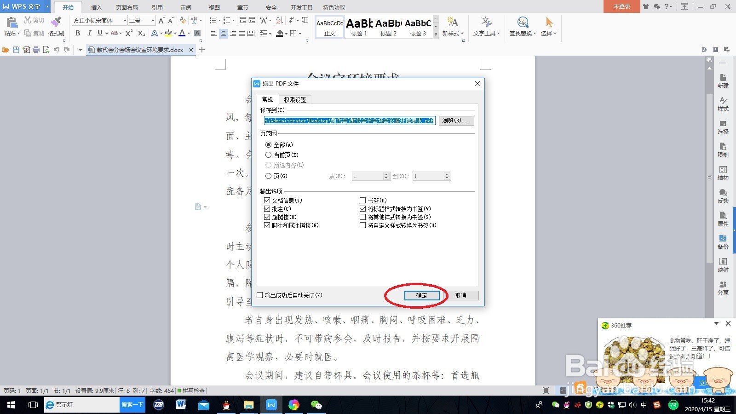Click the decrease indent icon

click(x=242, y=20)
